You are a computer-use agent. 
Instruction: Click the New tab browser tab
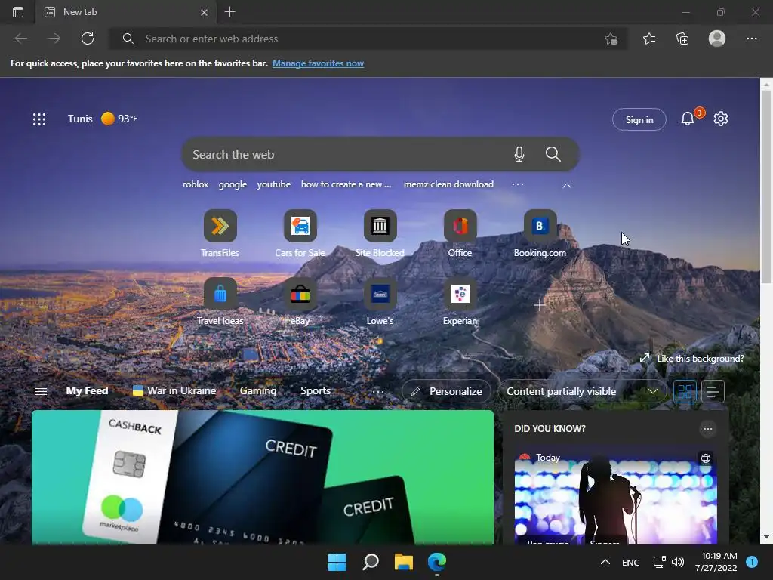click(126, 12)
